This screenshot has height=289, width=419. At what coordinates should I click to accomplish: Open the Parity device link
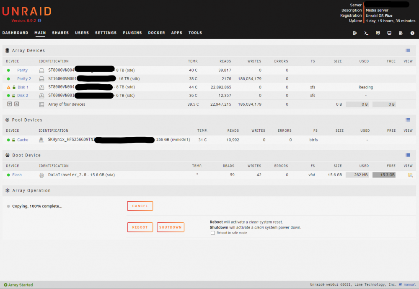(x=23, y=70)
